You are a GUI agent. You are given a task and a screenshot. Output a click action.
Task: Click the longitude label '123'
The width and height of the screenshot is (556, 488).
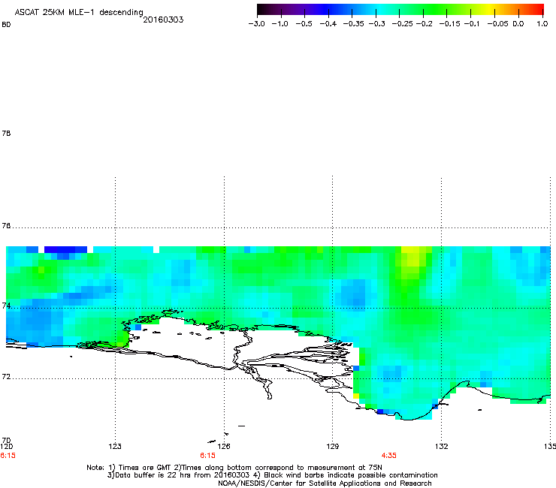[x=115, y=446]
